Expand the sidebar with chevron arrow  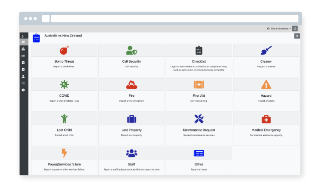tap(23, 36)
